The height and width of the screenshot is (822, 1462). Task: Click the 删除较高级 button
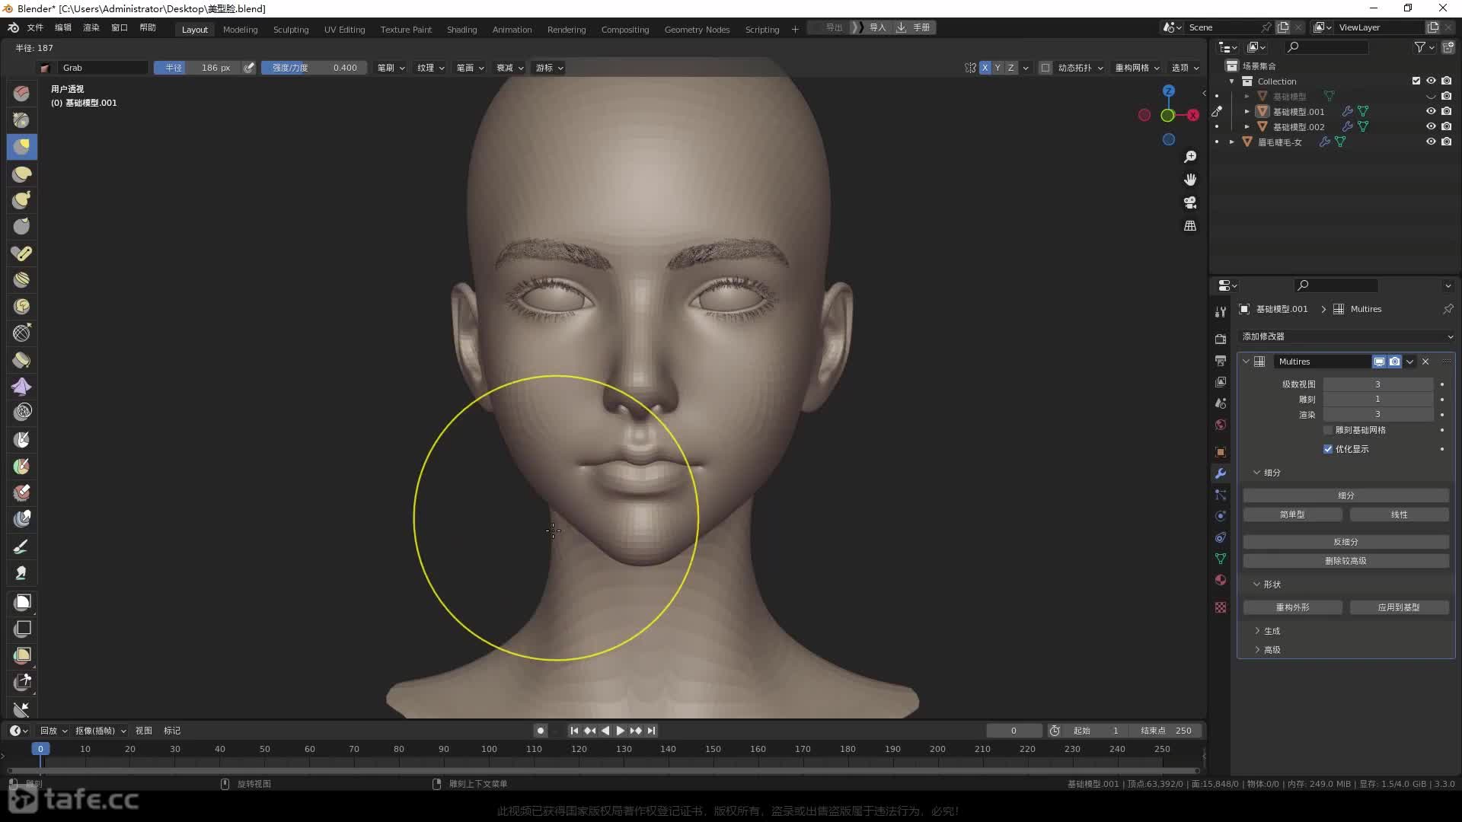1345,561
